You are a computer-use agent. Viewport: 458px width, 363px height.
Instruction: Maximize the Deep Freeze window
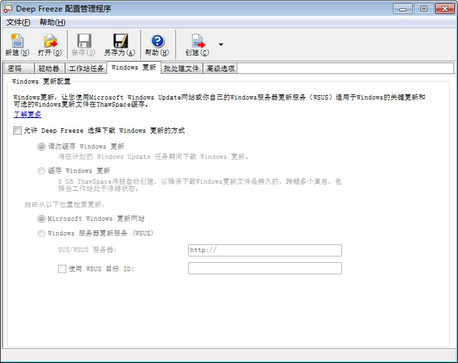(x=424, y=9)
